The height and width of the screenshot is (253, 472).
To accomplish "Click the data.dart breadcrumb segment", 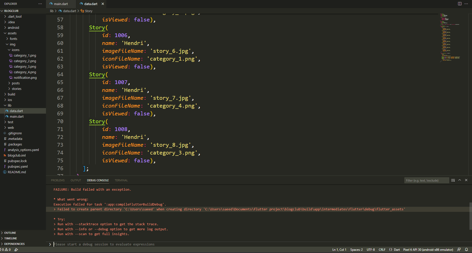I will click(69, 11).
